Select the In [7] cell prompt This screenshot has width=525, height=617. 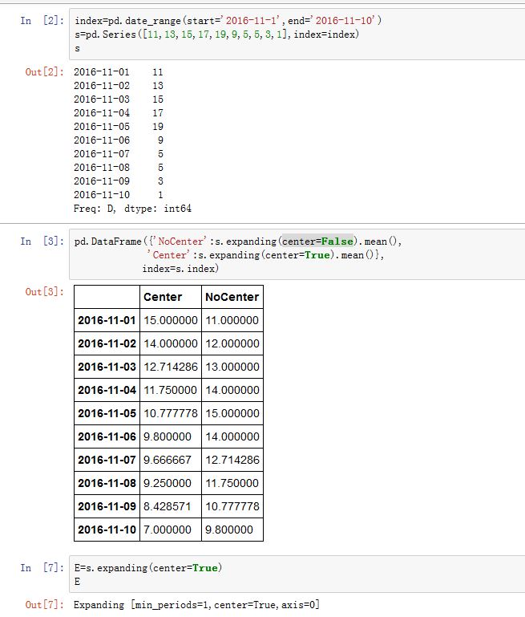coord(40,568)
